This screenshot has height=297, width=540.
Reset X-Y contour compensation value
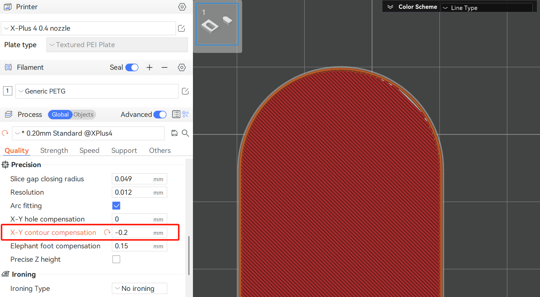tap(107, 233)
